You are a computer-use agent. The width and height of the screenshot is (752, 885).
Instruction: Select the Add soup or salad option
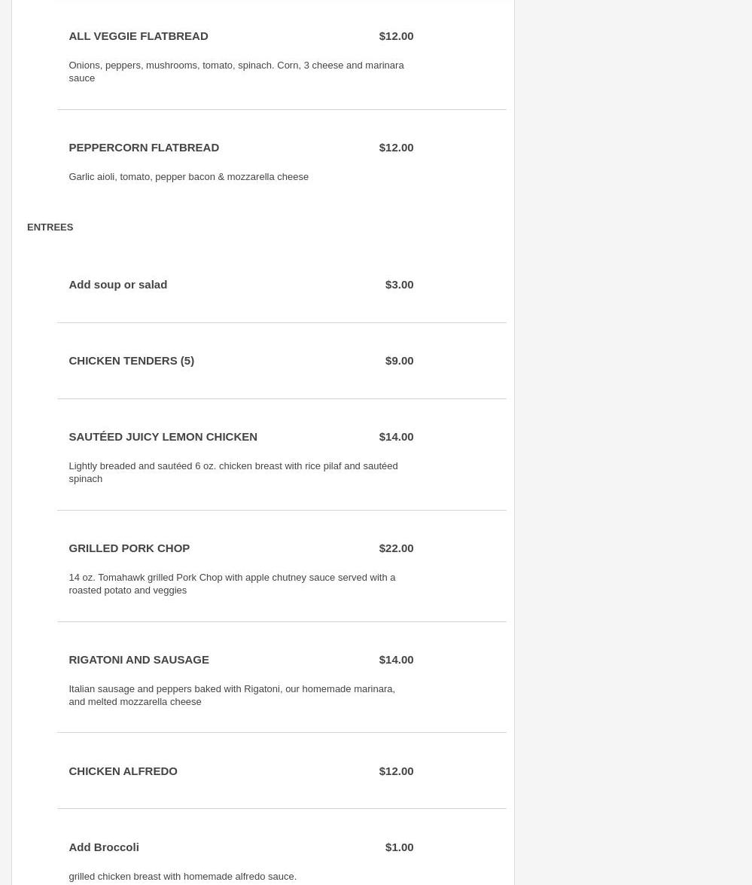[117, 285]
